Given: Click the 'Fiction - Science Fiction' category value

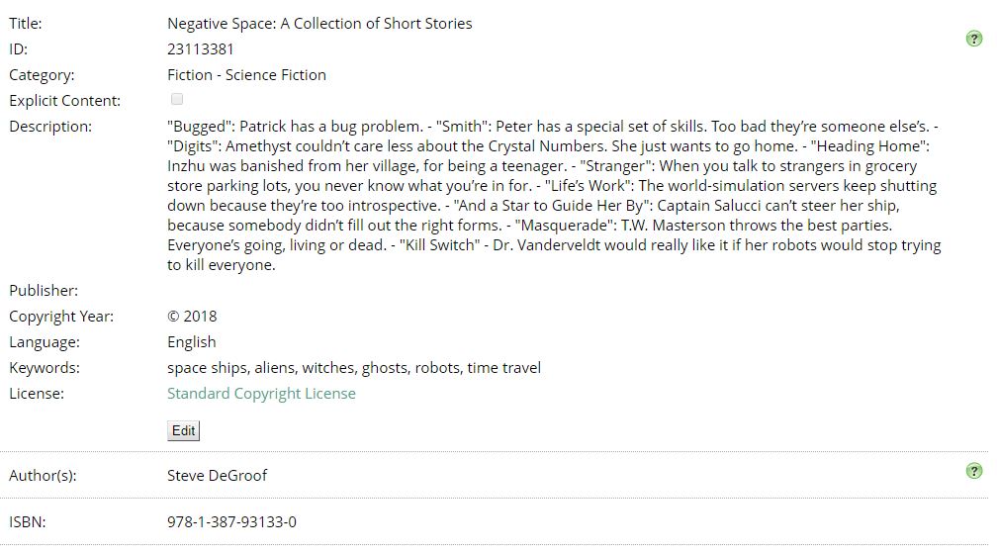Looking at the screenshot, I should (246, 74).
